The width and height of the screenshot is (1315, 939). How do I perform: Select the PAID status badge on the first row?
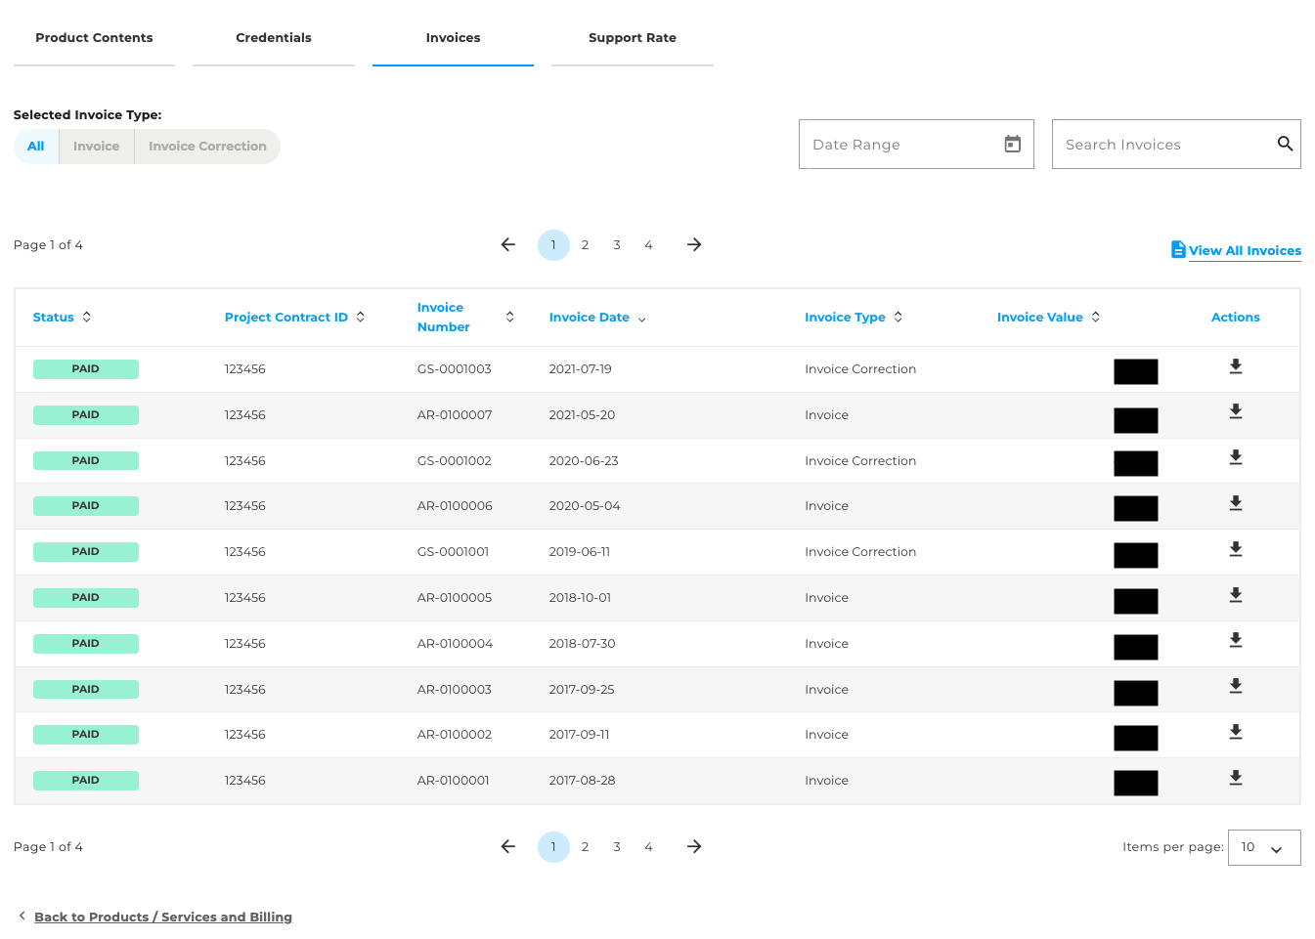coord(85,368)
